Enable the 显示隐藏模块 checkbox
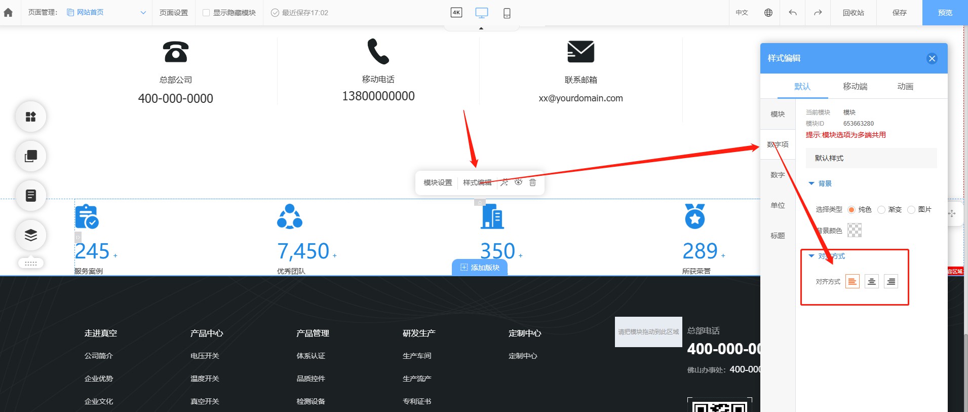The height and width of the screenshot is (412, 968). (206, 13)
